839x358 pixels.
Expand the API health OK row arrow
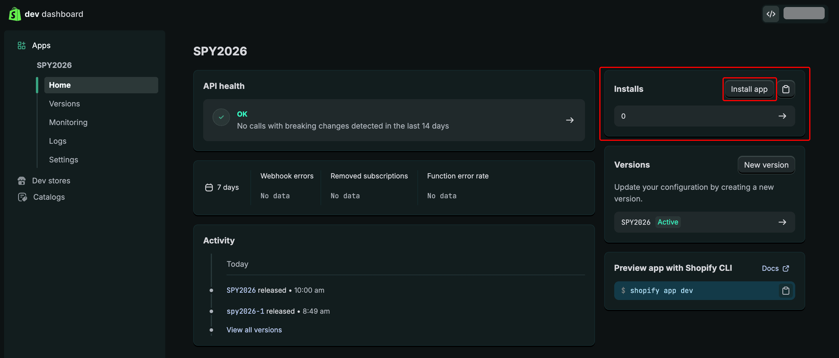pyautogui.click(x=569, y=120)
